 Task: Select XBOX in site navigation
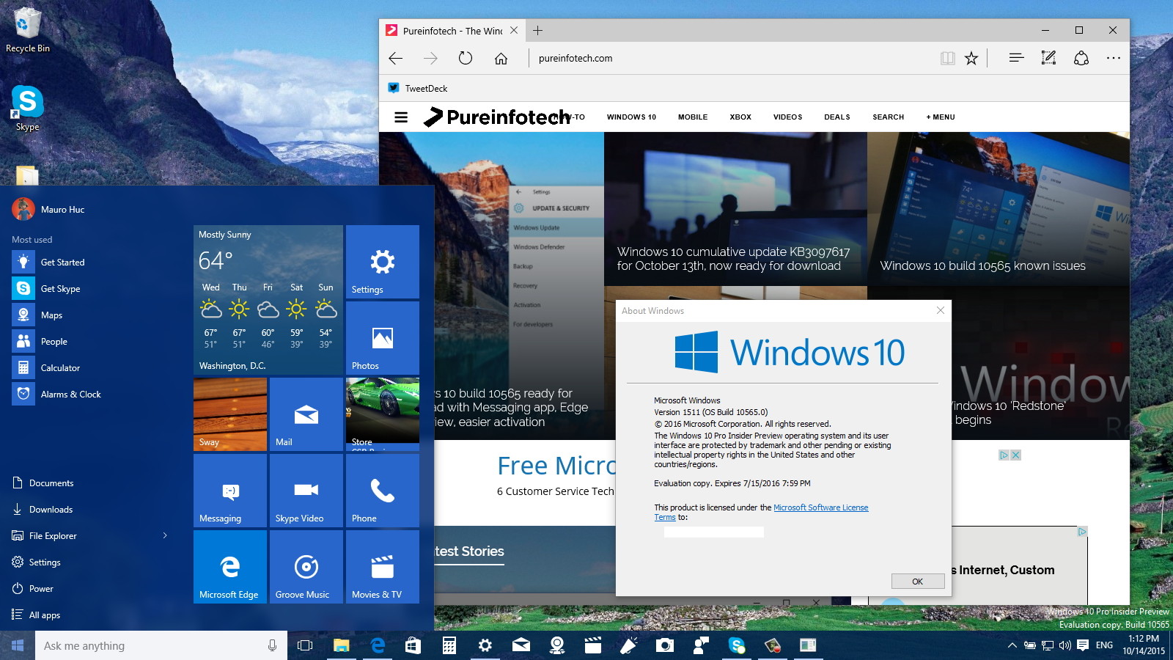tap(740, 117)
